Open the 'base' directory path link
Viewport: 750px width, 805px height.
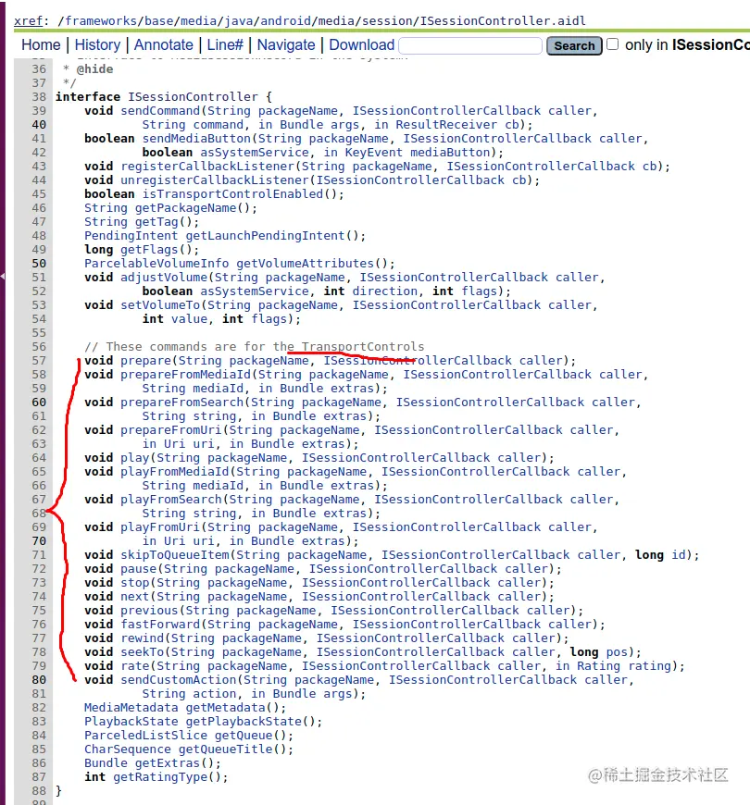(x=158, y=20)
